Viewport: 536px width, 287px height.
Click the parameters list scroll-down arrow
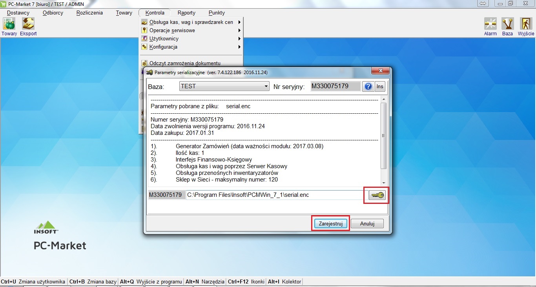point(384,183)
